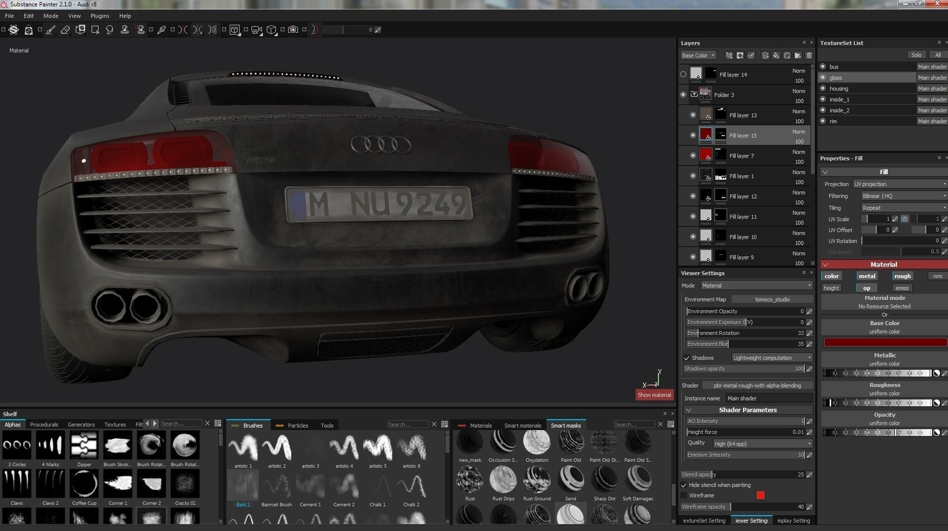The width and height of the screenshot is (948, 531).
Task: Toggle visibility of Fill layer 12
Action: (693, 196)
